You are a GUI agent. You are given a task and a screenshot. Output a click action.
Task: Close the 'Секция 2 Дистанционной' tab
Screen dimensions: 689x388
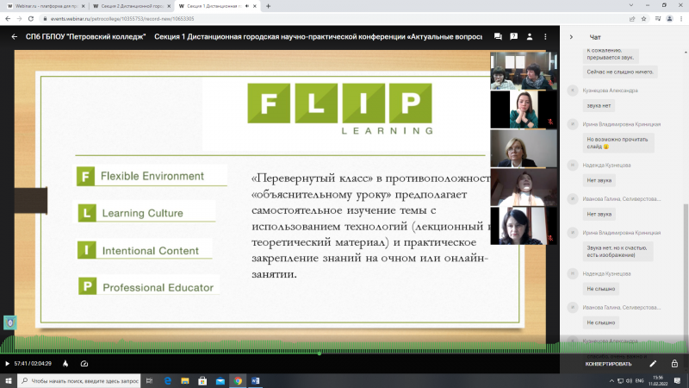click(x=169, y=6)
